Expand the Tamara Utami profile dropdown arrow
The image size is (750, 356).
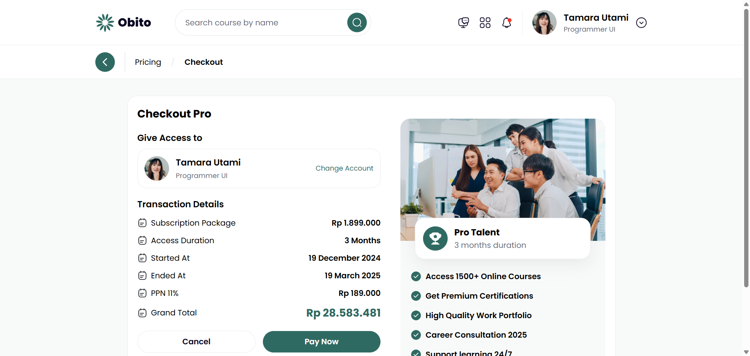[x=641, y=23]
